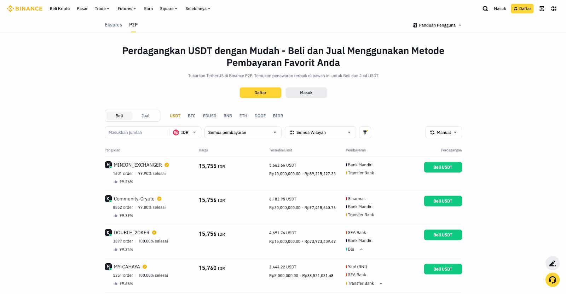Open the DOUBLE_2OKER advertiser name

[132, 233]
